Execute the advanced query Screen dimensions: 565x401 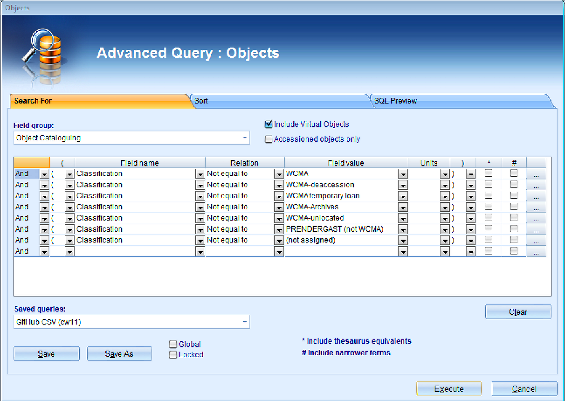[x=449, y=389]
